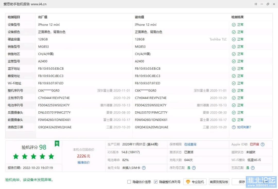The image size is (278, 189).
Task: Click the 低温Wi-Fi value
Action: (x=254, y=160)
